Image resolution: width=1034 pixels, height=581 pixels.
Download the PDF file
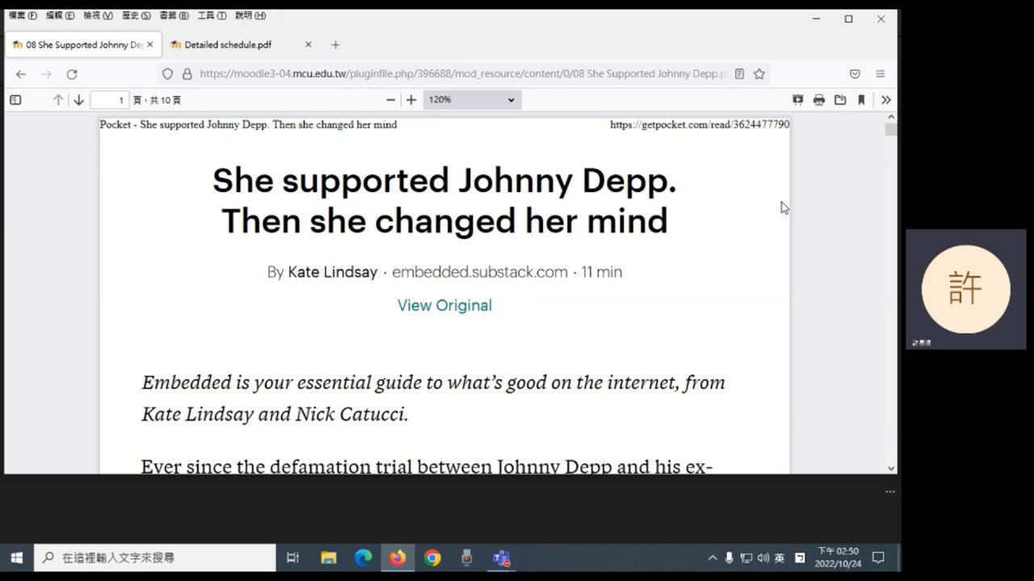coord(840,100)
